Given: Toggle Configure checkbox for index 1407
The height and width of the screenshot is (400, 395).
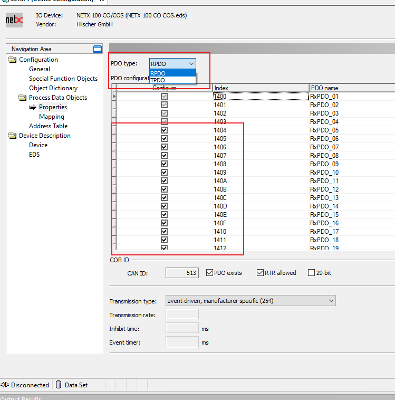Looking at the screenshot, I should tap(164, 155).
